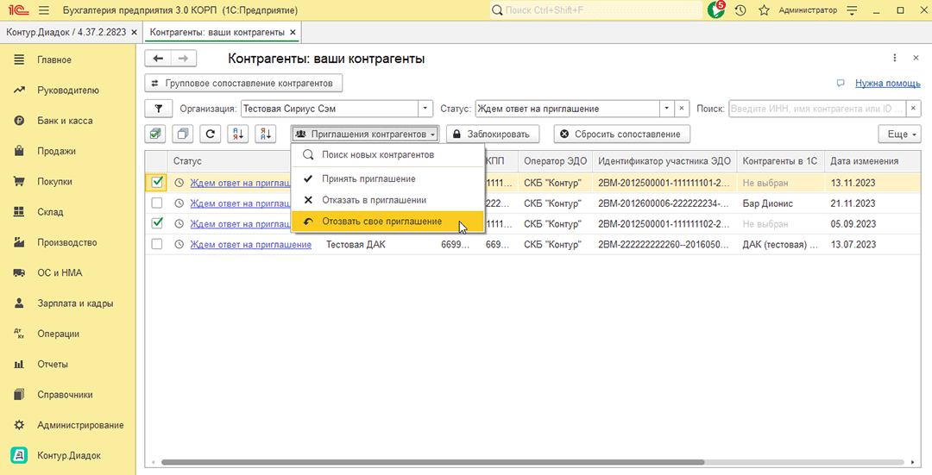Viewport: 932px width, 475px height.
Task: Close the Контур.Диадок / 4.37.2.2823 tab
Action: pos(135,32)
